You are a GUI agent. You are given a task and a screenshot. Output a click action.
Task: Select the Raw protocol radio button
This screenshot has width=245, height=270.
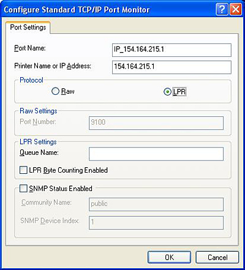(55, 91)
